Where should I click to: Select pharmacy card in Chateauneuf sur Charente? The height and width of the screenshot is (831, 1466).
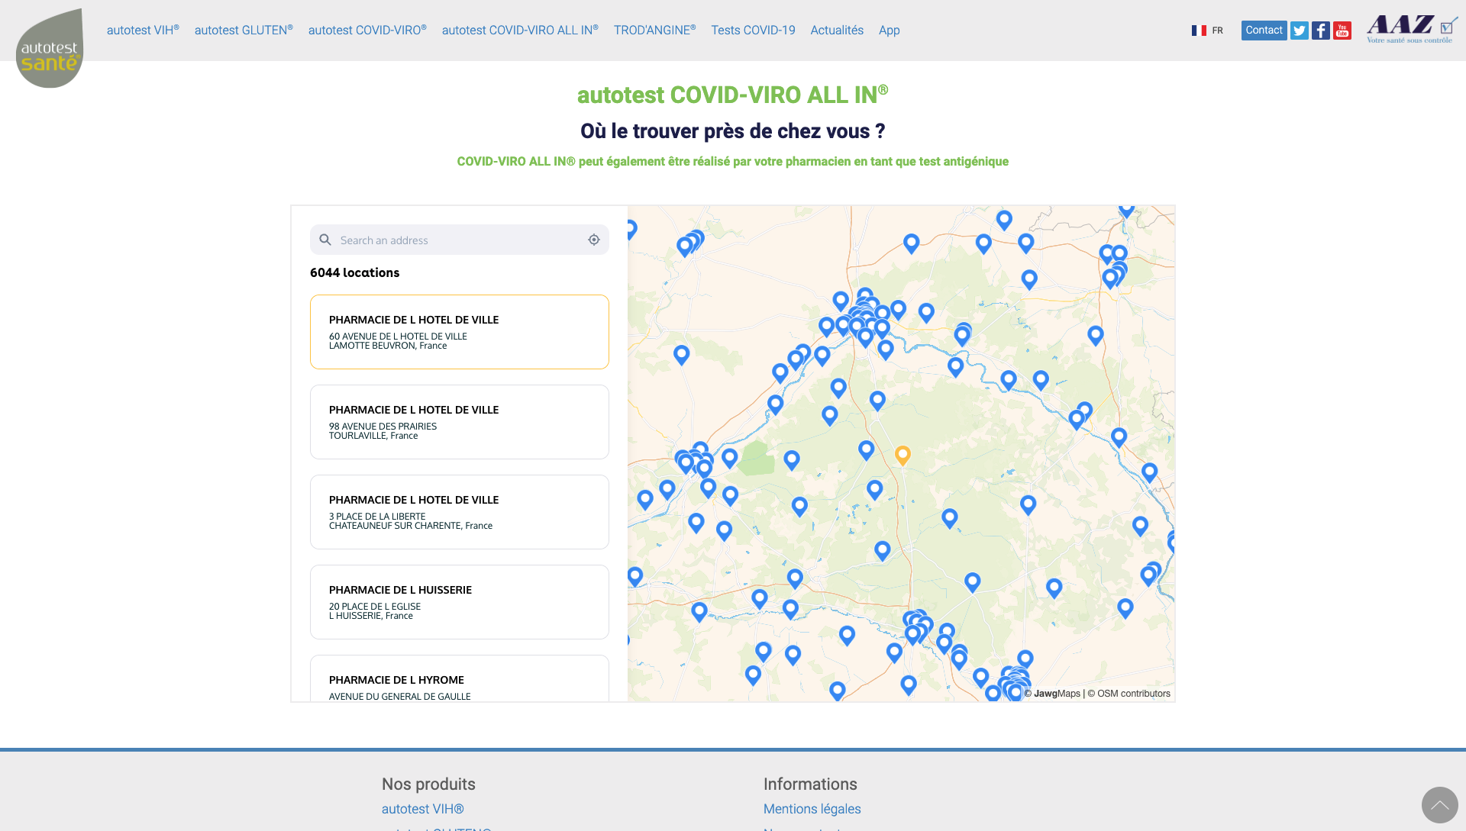pos(460,512)
